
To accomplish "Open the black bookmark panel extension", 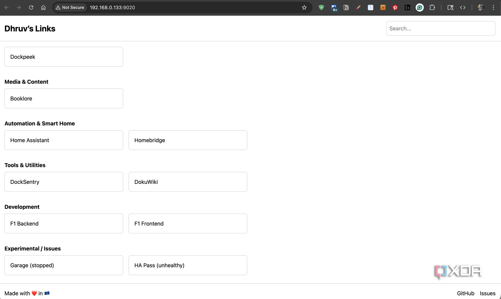I will [x=407, y=8].
